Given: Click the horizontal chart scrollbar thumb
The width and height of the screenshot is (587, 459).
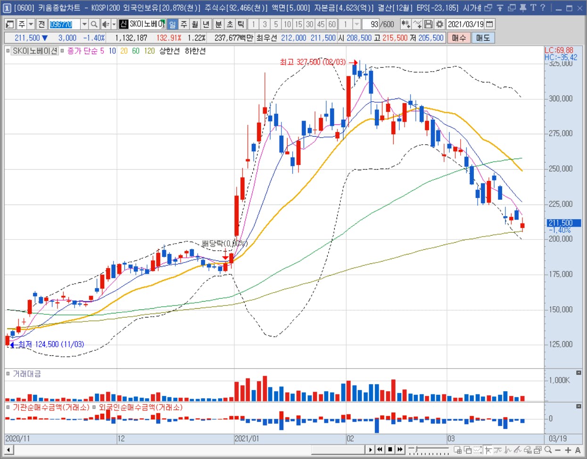Looking at the screenshot, I should tap(338, 450).
